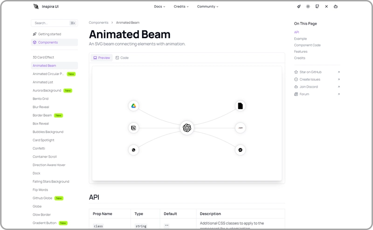Open Dock component
This screenshot has height=230, width=373.
click(36, 173)
